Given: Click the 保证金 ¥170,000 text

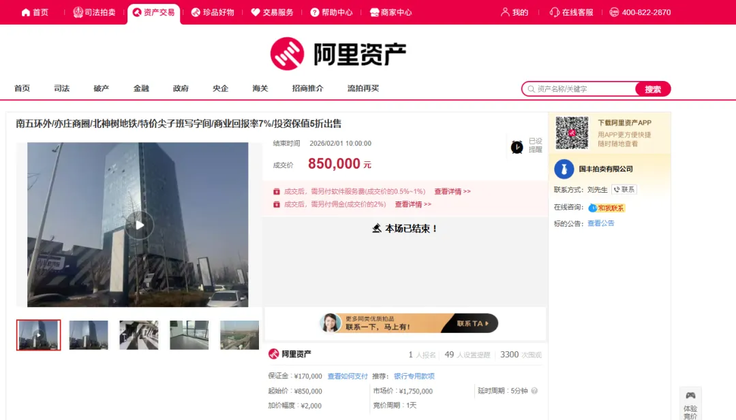Looking at the screenshot, I should pyautogui.click(x=295, y=376).
